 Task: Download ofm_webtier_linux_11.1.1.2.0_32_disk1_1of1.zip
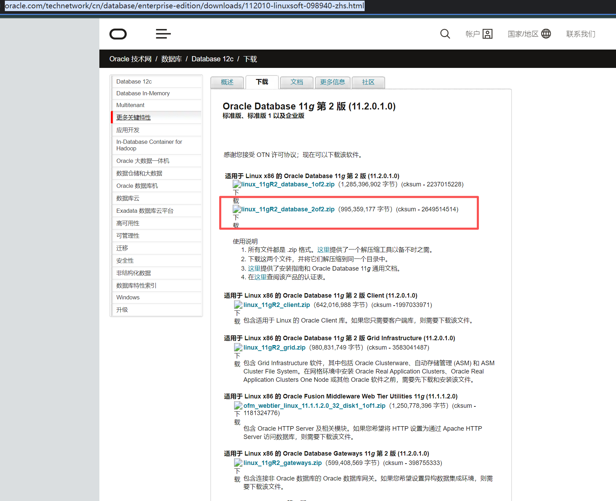(314, 406)
